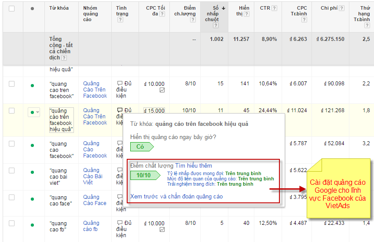
Task: Open help icon under Điểm ch.lượng header
Action: point(193,19)
